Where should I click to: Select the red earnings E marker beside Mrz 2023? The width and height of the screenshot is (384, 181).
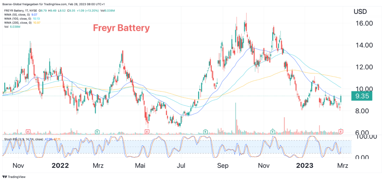[x=341, y=132]
